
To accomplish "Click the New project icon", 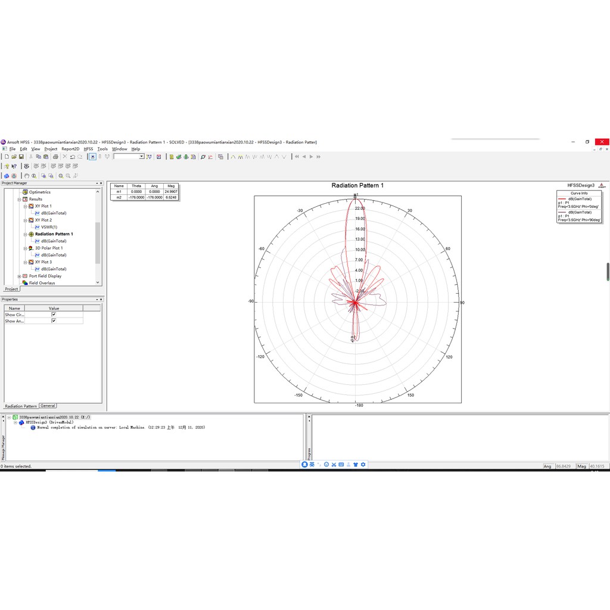I will click(x=7, y=157).
